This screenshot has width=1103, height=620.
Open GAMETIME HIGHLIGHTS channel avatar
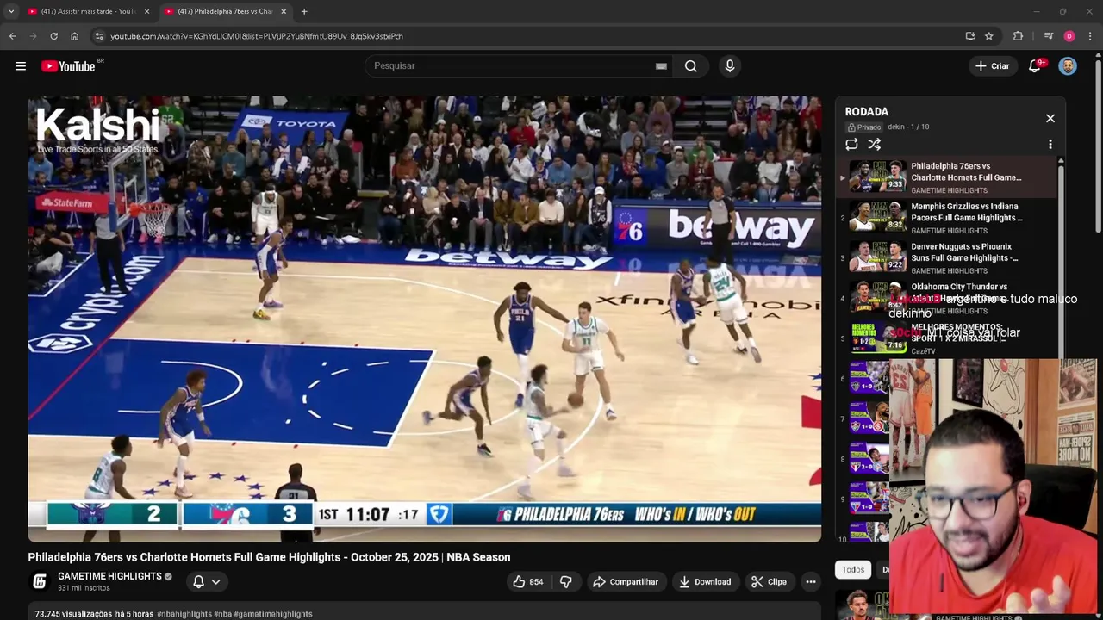40,581
